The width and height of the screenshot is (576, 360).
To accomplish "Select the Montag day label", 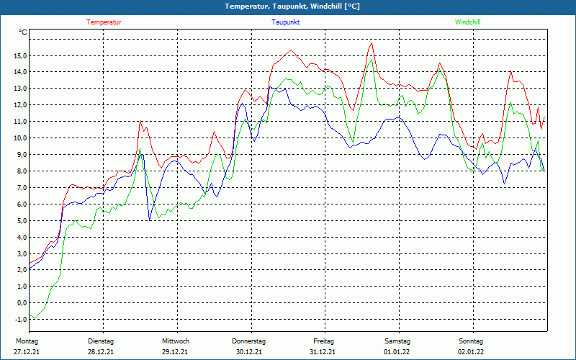I will [26, 341].
